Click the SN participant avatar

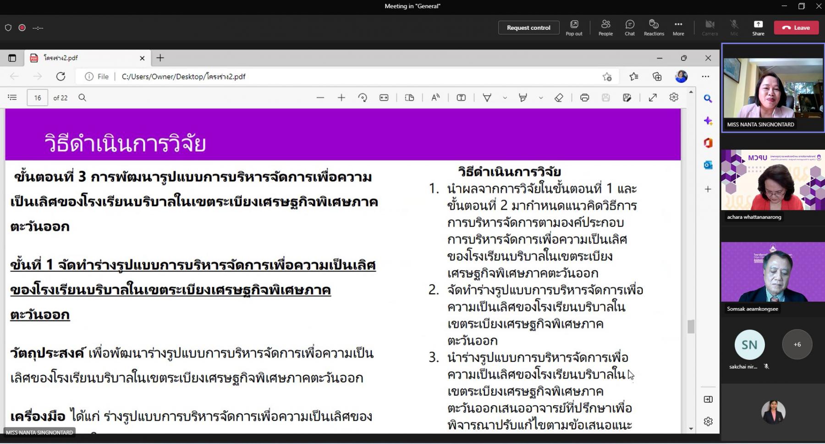pos(749,345)
